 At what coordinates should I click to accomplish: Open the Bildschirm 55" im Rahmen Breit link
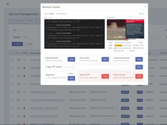[44, 108]
